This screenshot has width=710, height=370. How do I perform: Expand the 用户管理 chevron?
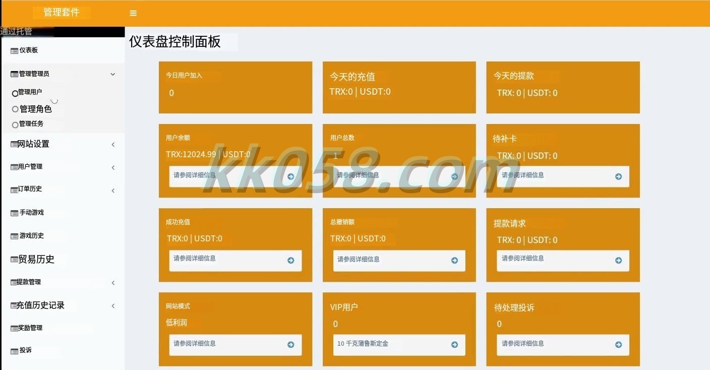coord(113,167)
